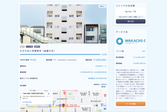This screenshot has width=167, height=112.
Task: Click the 4.50% yield value
Action: click(x=33, y=60)
